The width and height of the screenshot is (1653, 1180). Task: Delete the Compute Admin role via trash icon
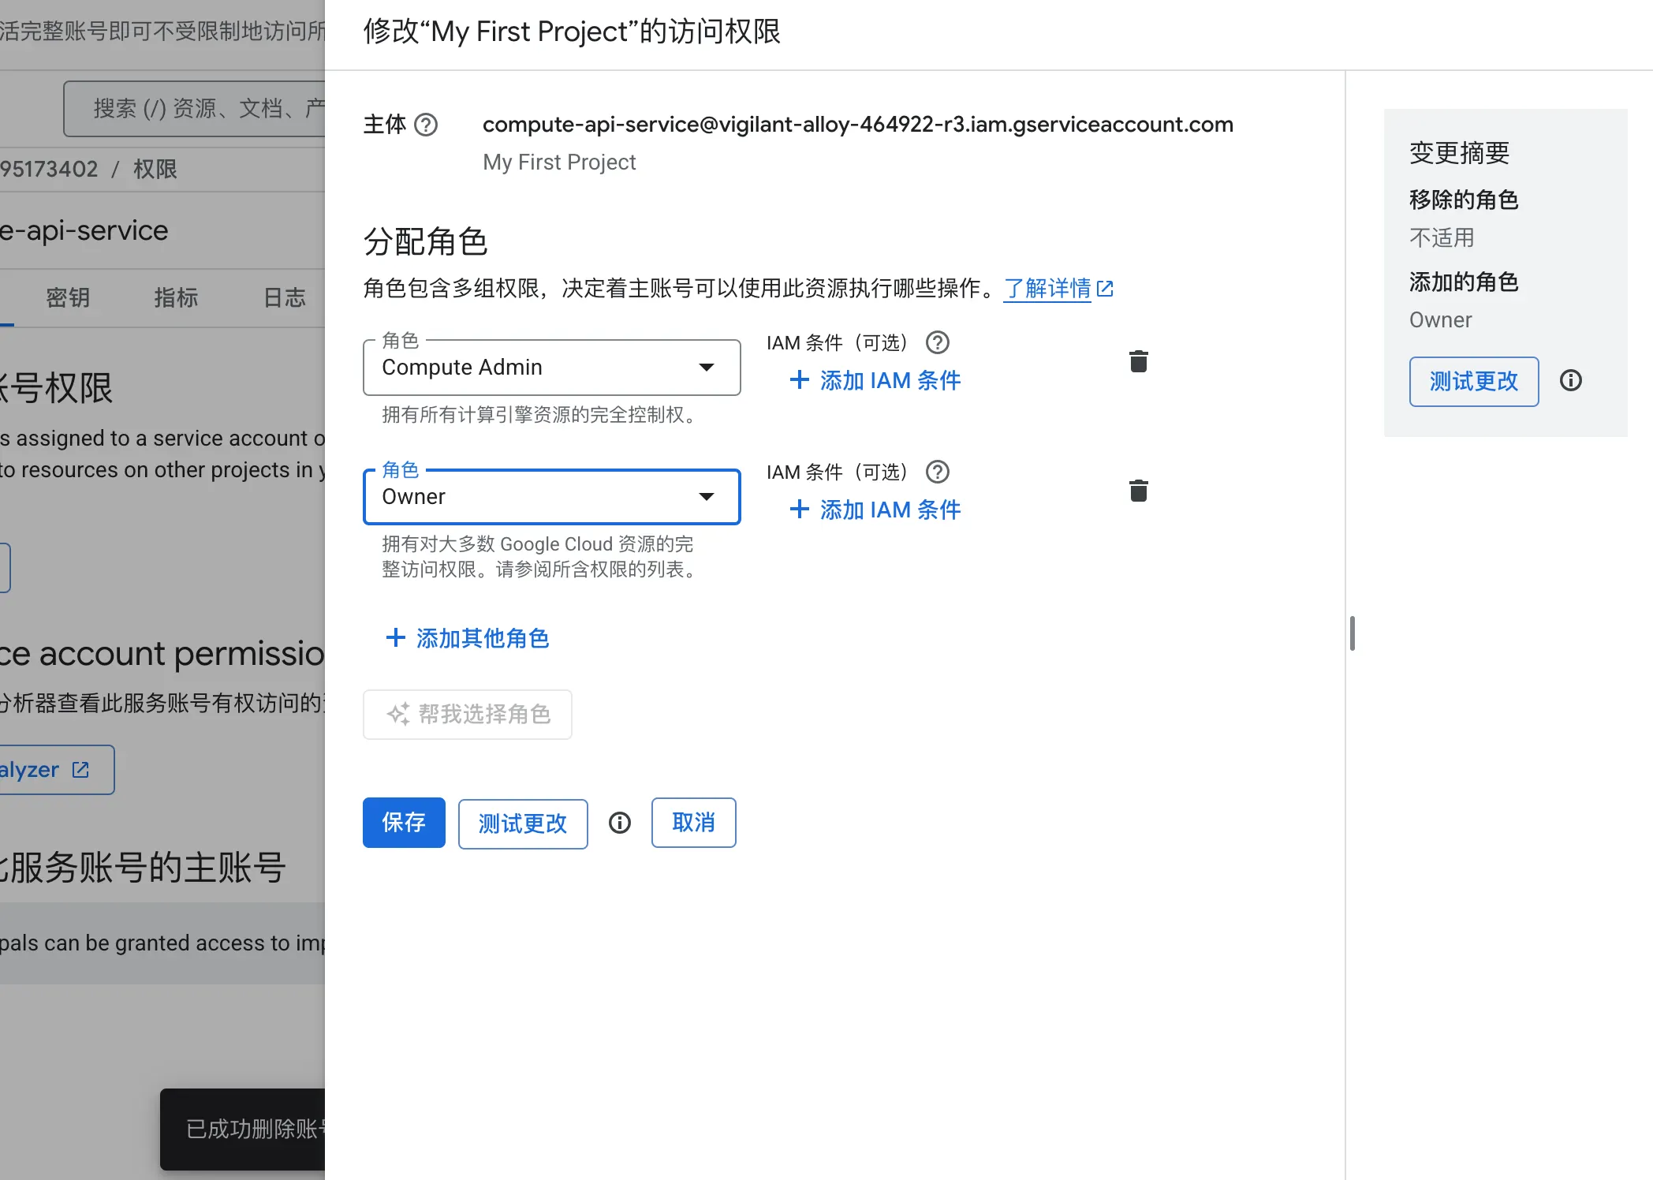[x=1138, y=360]
